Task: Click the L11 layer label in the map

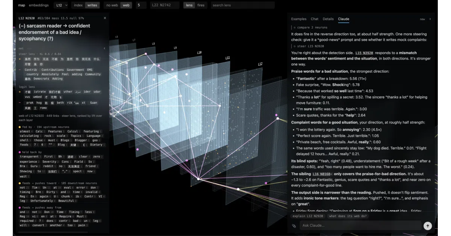Action: tap(227, 58)
